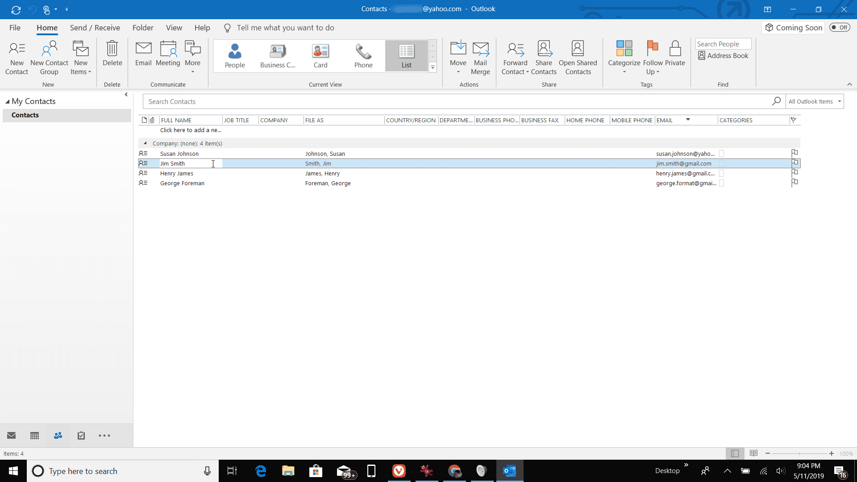Click New Contact Group button
The image size is (857, 482).
[x=48, y=57]
